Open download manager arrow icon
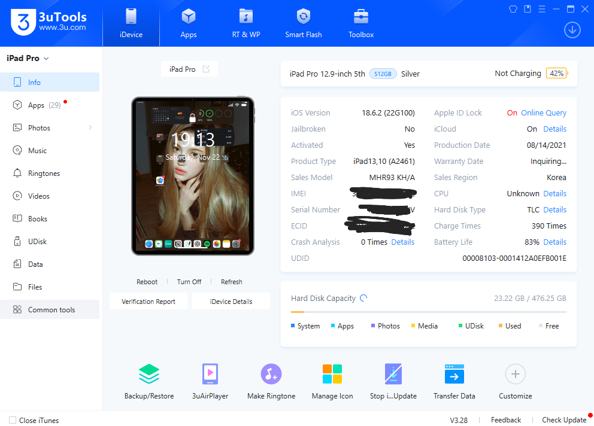Image resolution: width=594 pixels, height=426 pixels. click(x=572, y=30)
